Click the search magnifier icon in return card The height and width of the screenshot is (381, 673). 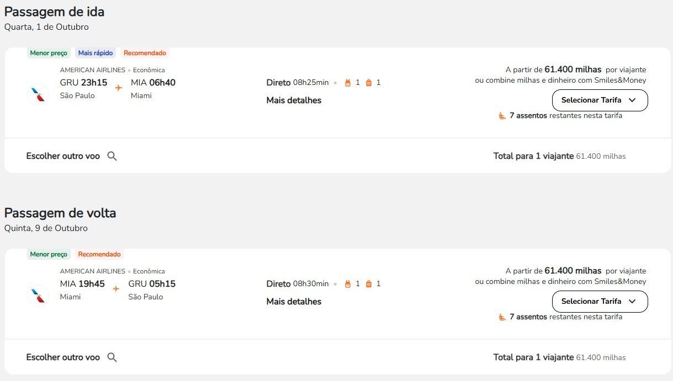pyautogui.click(x=112, y=357)
